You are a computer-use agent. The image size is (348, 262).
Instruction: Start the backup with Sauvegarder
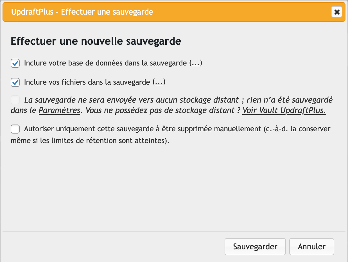coord(255,247)
